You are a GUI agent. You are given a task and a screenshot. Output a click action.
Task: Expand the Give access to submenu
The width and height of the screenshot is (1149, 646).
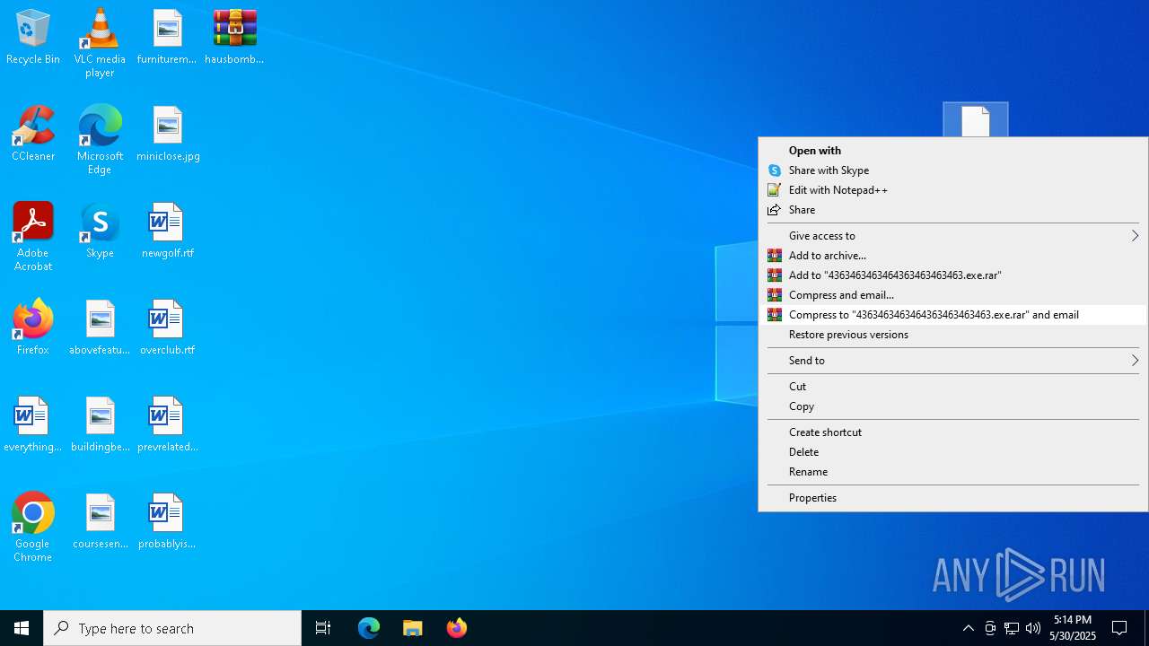point(953,236)
